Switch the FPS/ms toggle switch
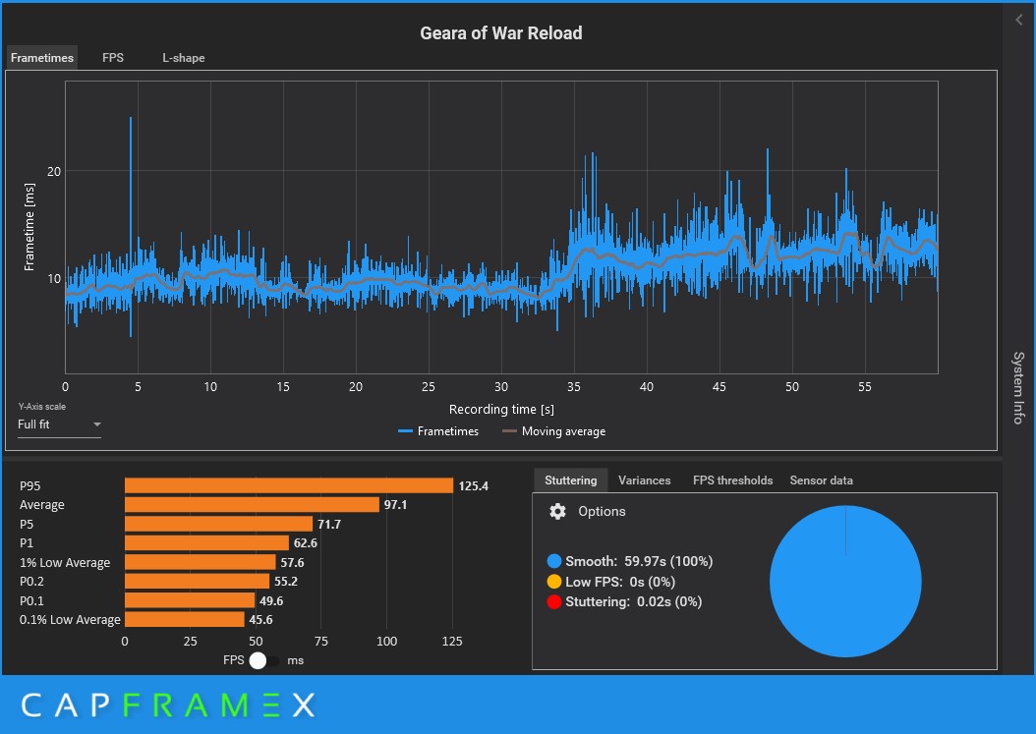Screen dimensions: 1036x734 (263, 660)
